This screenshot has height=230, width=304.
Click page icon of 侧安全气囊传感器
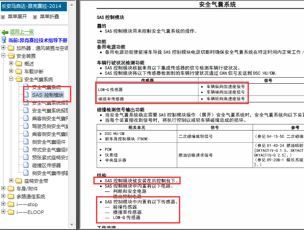click(26, 173)
